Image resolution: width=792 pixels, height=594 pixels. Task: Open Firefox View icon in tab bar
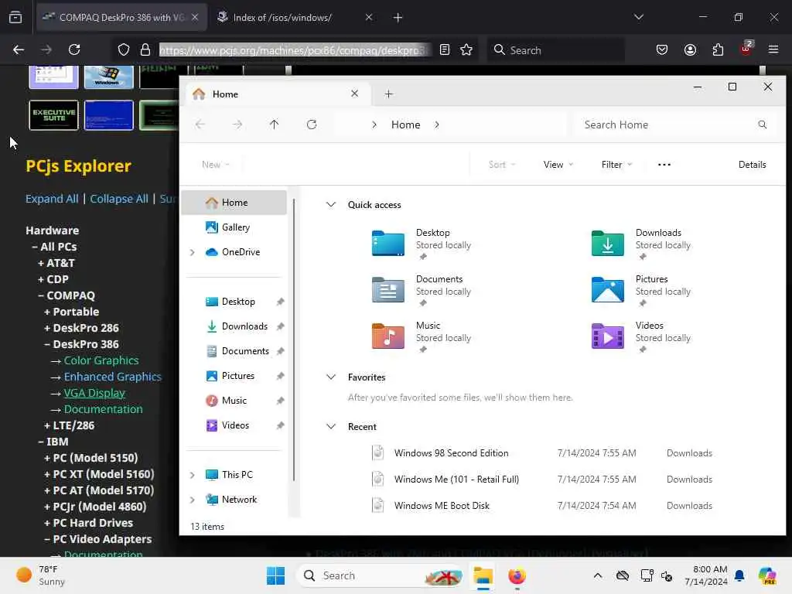click(15, 17)
